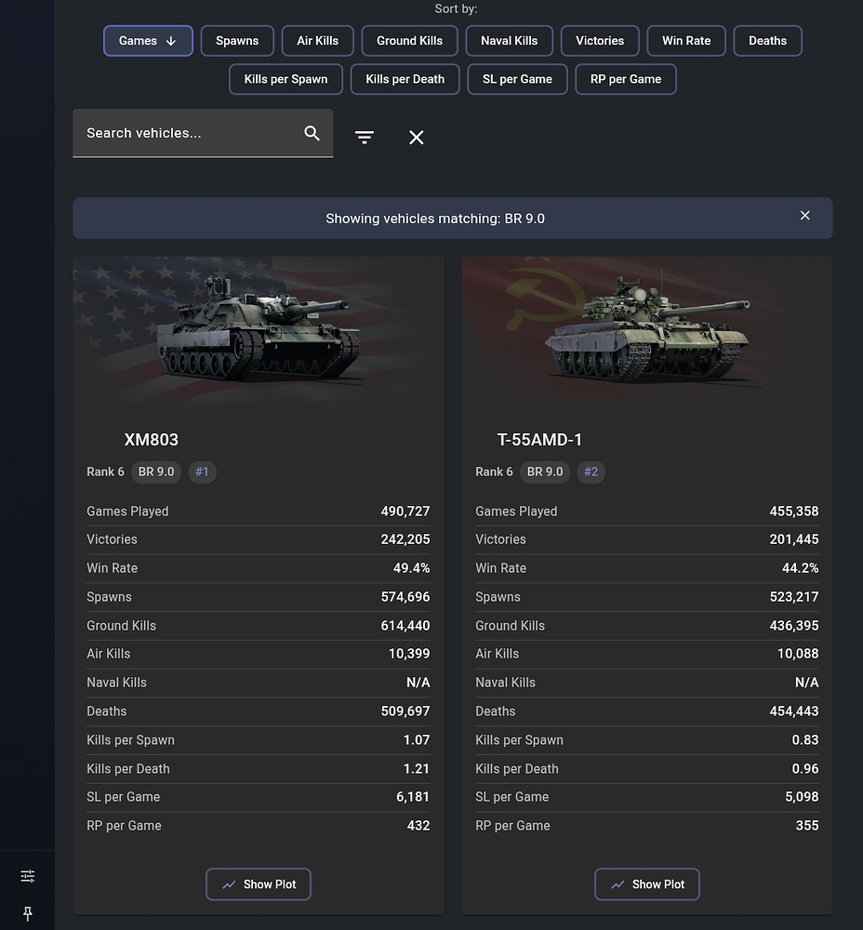Screen dimensions: 863x930
Task: Sort vehicles by Ground Kills
Action: tap(410, 41)
